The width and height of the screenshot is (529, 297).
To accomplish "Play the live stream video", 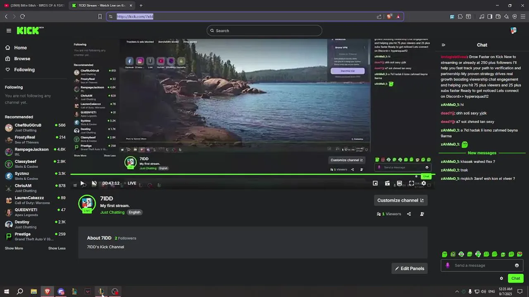I will 82,183.
